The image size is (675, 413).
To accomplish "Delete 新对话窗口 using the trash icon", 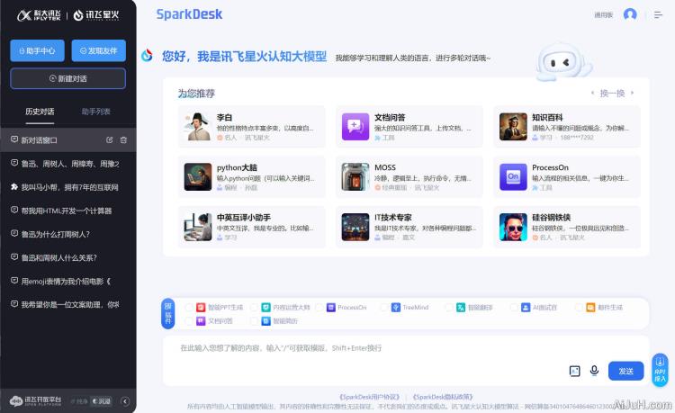I will click(123, 140).
